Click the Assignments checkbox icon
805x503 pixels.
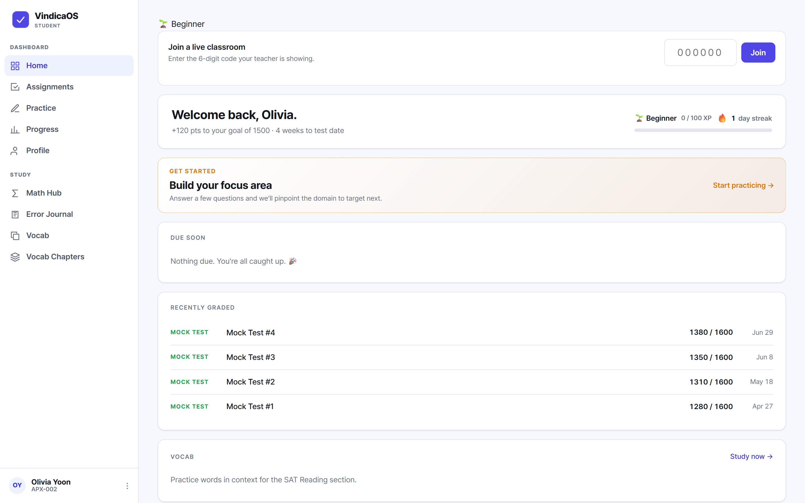pyautogui.click(x=15, y=87)
